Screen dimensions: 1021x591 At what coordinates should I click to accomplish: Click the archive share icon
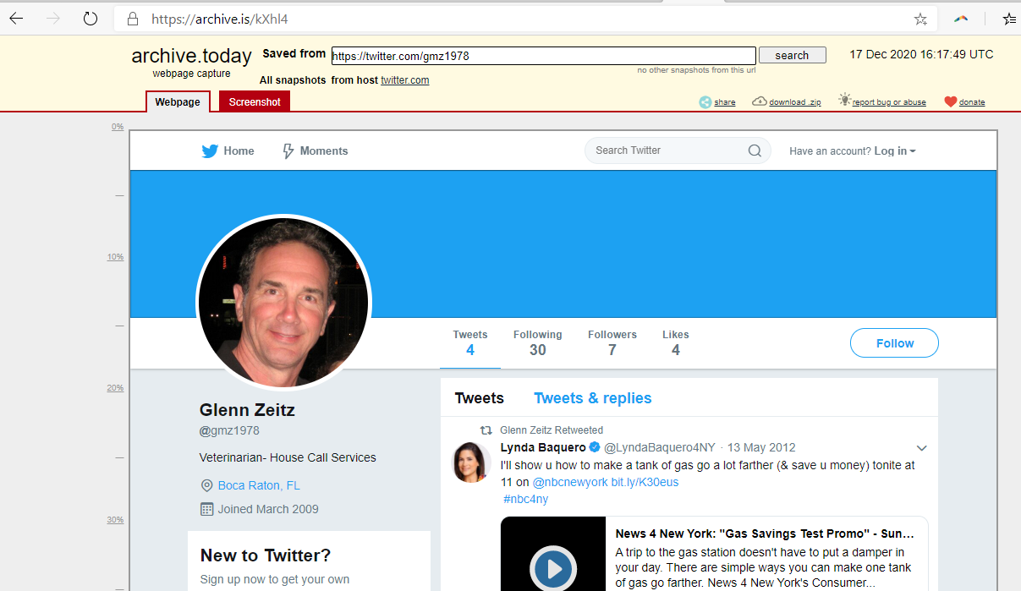705,101
